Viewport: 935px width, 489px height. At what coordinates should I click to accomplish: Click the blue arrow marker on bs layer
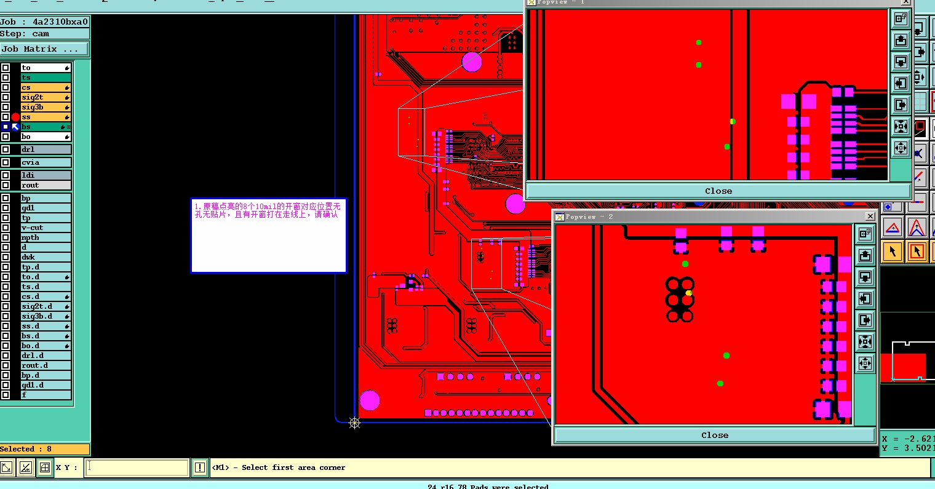(15, 127)
